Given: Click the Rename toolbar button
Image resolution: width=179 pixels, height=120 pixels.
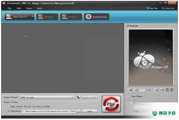Looking at the screenshot, I should point(47,17).
